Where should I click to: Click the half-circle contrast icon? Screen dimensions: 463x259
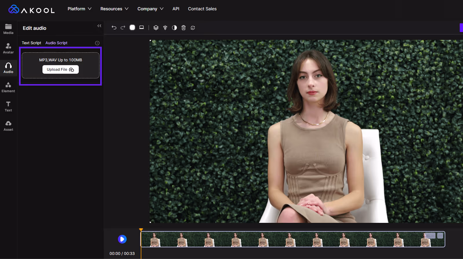pyautogui.click(x=174, y=28)
